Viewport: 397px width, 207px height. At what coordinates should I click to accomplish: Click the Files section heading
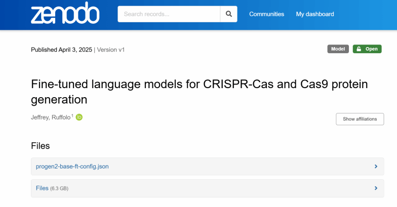41,146
